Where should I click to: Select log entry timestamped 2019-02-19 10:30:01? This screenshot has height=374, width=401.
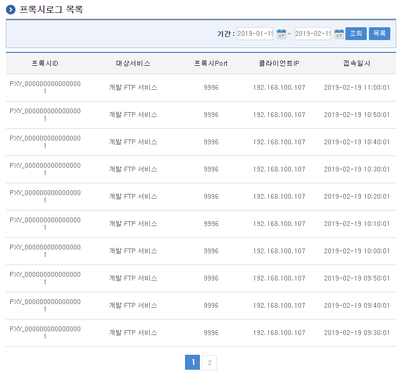[357, 169]
